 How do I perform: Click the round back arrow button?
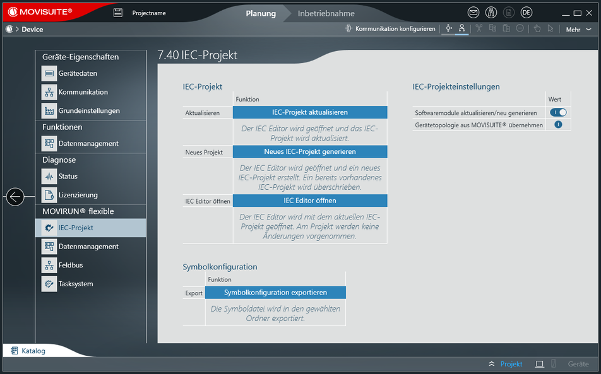[x=15, y=197]
